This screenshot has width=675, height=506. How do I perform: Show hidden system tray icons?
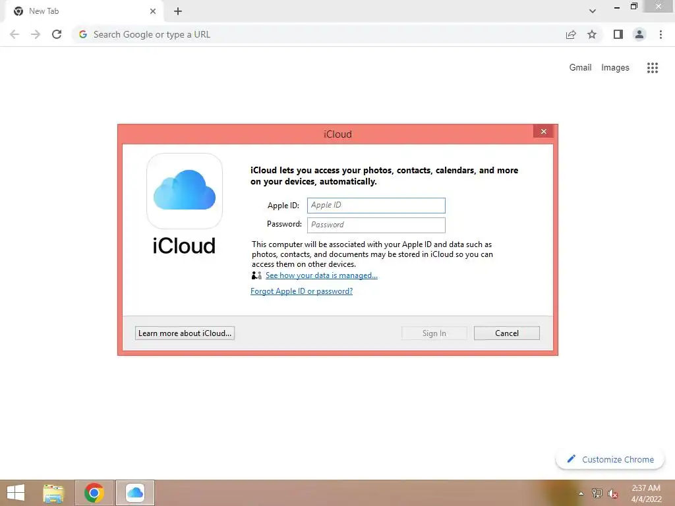coord(581,493)
